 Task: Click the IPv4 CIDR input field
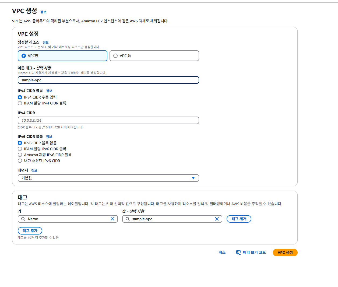pyautogui.click(x=108, y=120)
